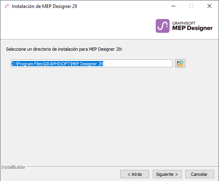
Task: Click the 'GRAPHISOFT MEP Designer' wordmark
Action: tap(192, 26)
